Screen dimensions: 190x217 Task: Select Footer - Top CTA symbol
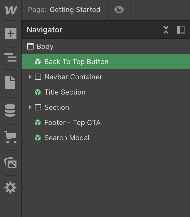point(73,122)
